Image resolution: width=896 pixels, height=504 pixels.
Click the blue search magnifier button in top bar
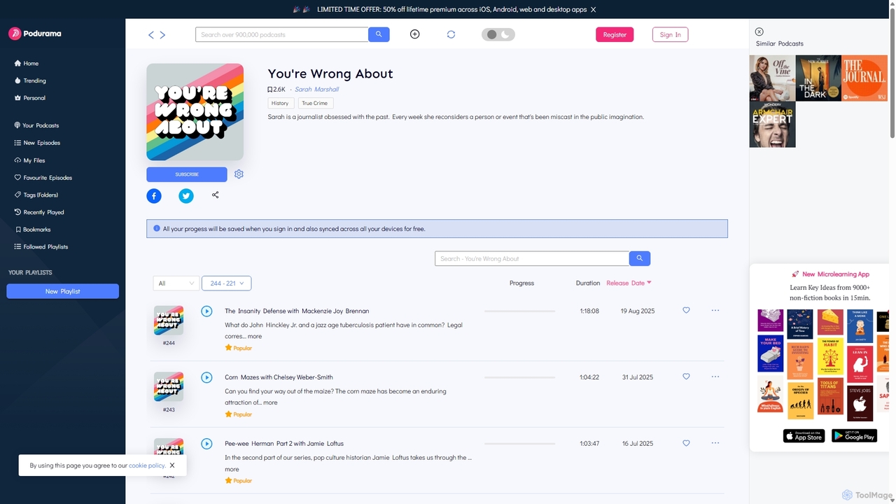coord(379,34)
